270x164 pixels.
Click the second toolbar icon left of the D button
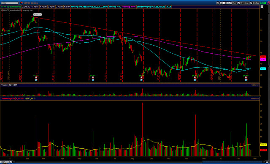point(221,3)
